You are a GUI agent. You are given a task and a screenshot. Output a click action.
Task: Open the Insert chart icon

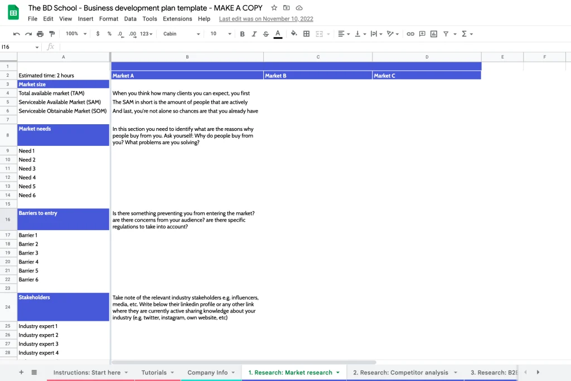click(433, 33)
